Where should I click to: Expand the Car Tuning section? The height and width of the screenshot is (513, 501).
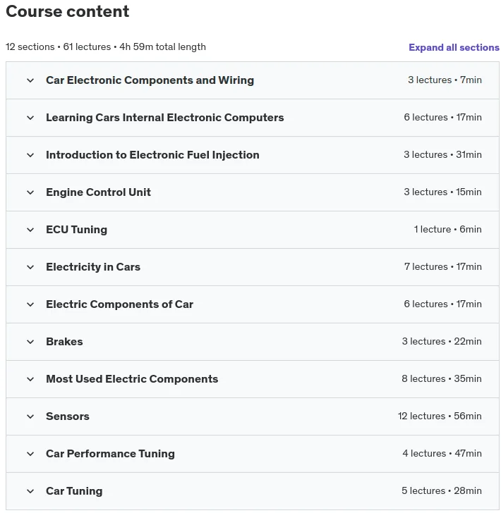253,490
